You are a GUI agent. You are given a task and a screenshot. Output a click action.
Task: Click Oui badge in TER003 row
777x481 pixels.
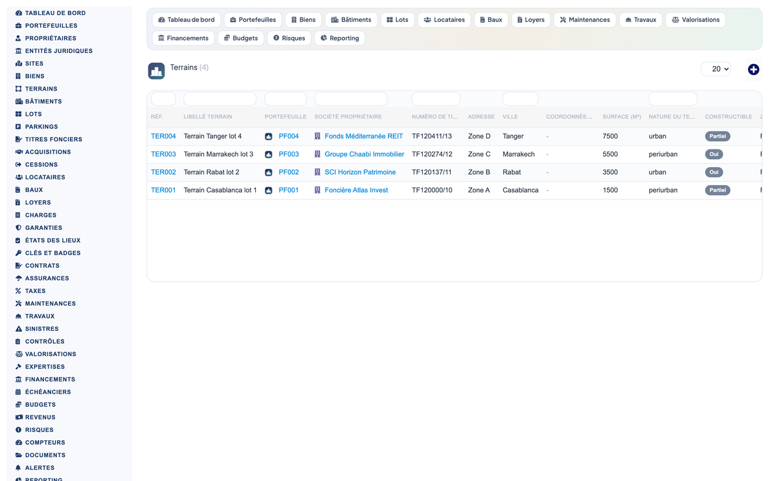coord(714,154)
